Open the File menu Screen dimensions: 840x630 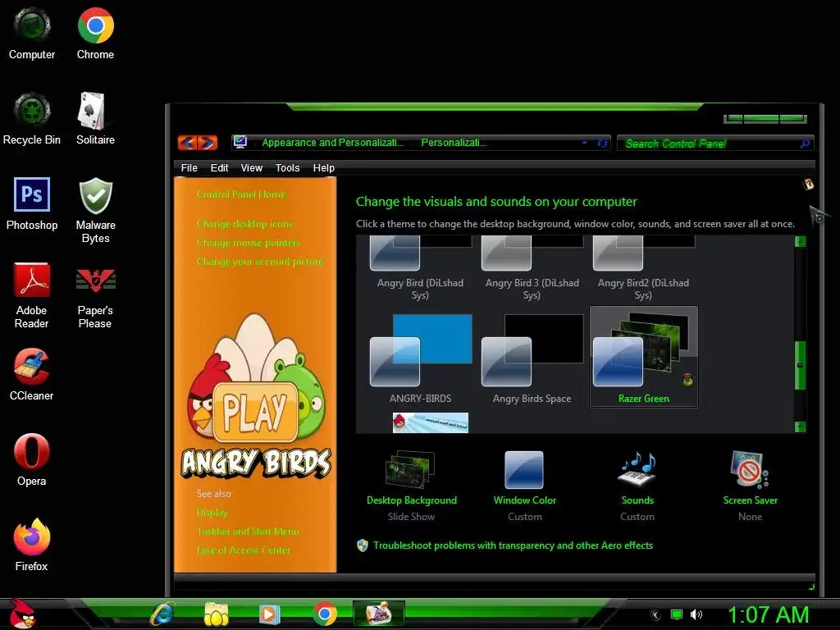tap(189, 167)
